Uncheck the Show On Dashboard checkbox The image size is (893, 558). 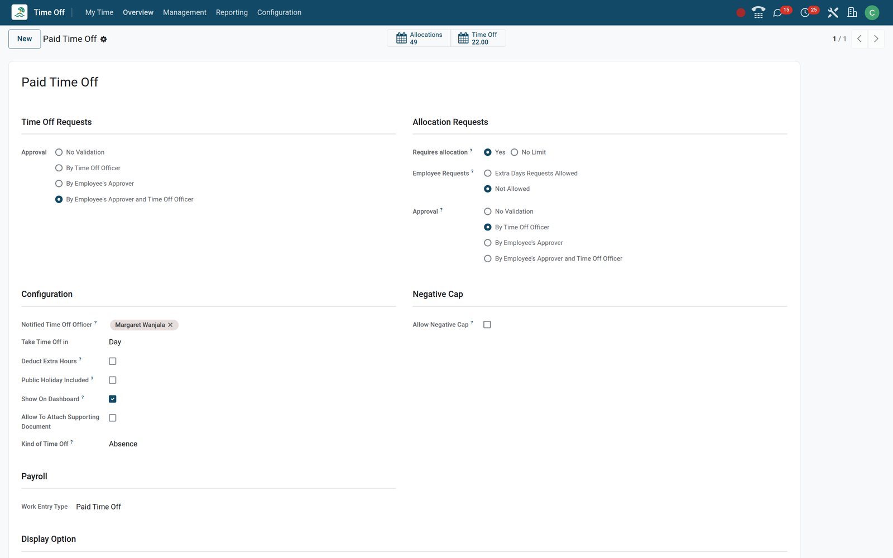point(113,399)
